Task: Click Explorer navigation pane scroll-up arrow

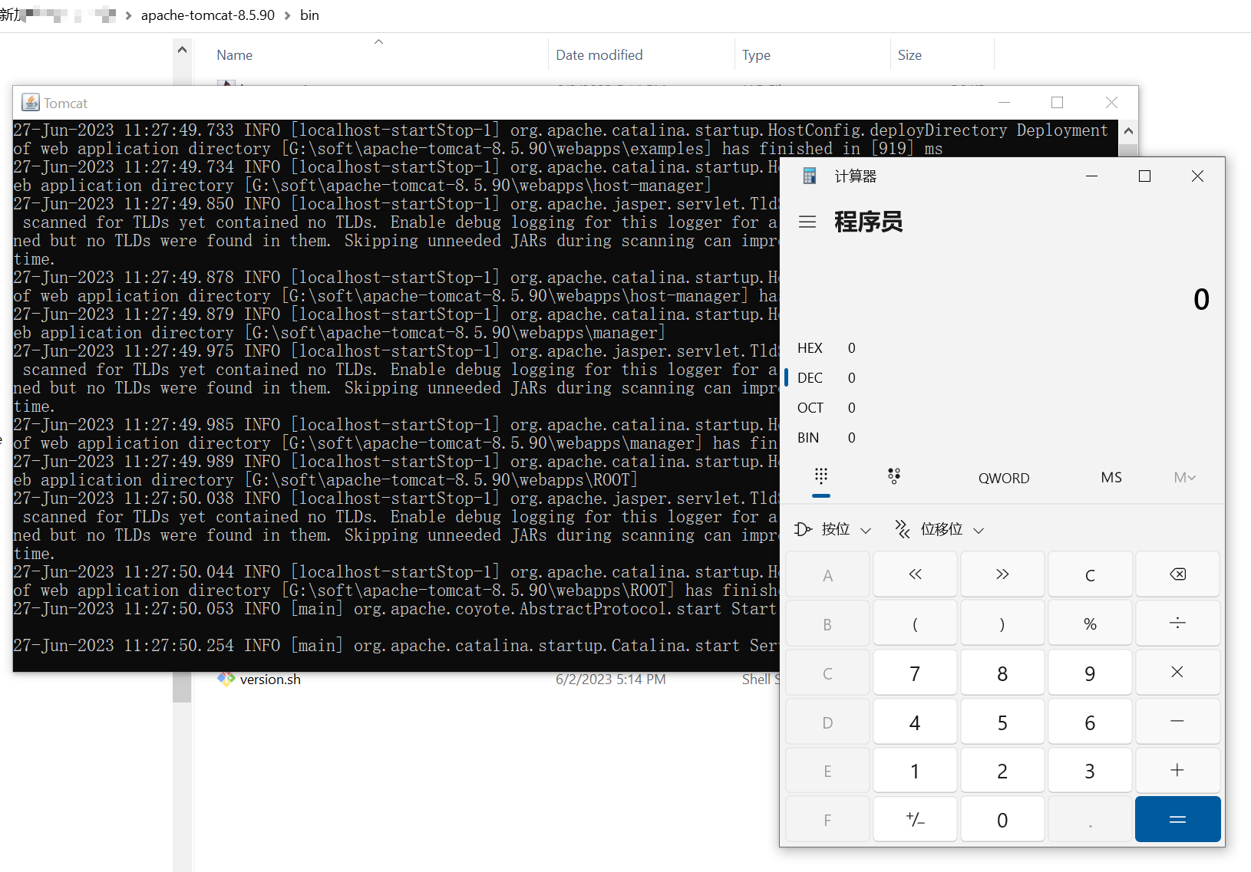Action: click(182, 50)
